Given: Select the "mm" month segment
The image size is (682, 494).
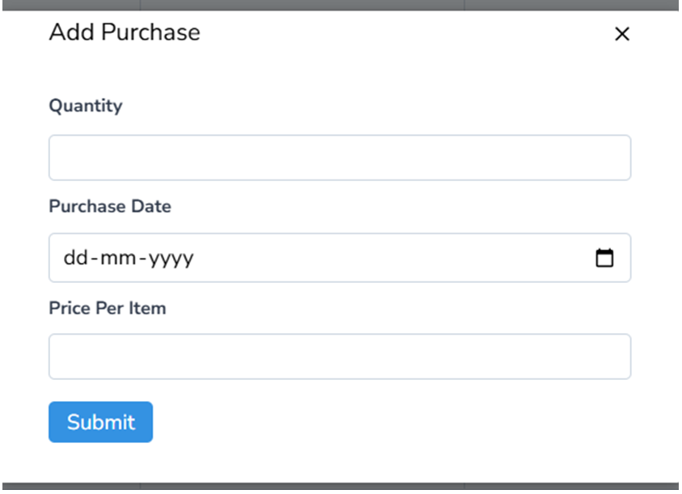Looking at the screenshot, I should pos(119,258).
